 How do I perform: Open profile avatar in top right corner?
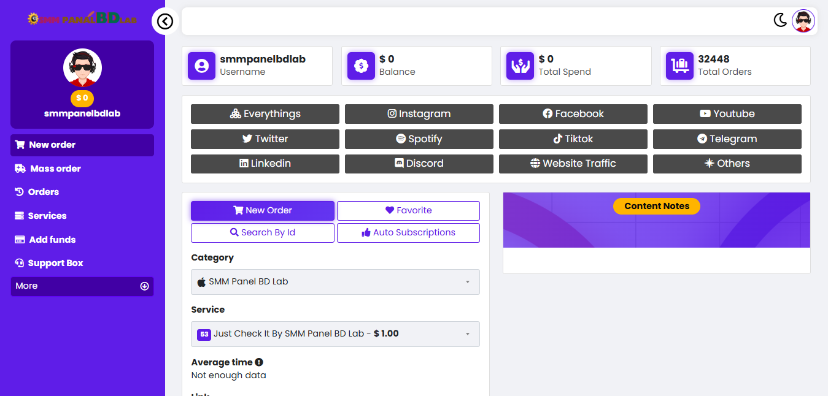pyautogui.click(x=803, y=21)
